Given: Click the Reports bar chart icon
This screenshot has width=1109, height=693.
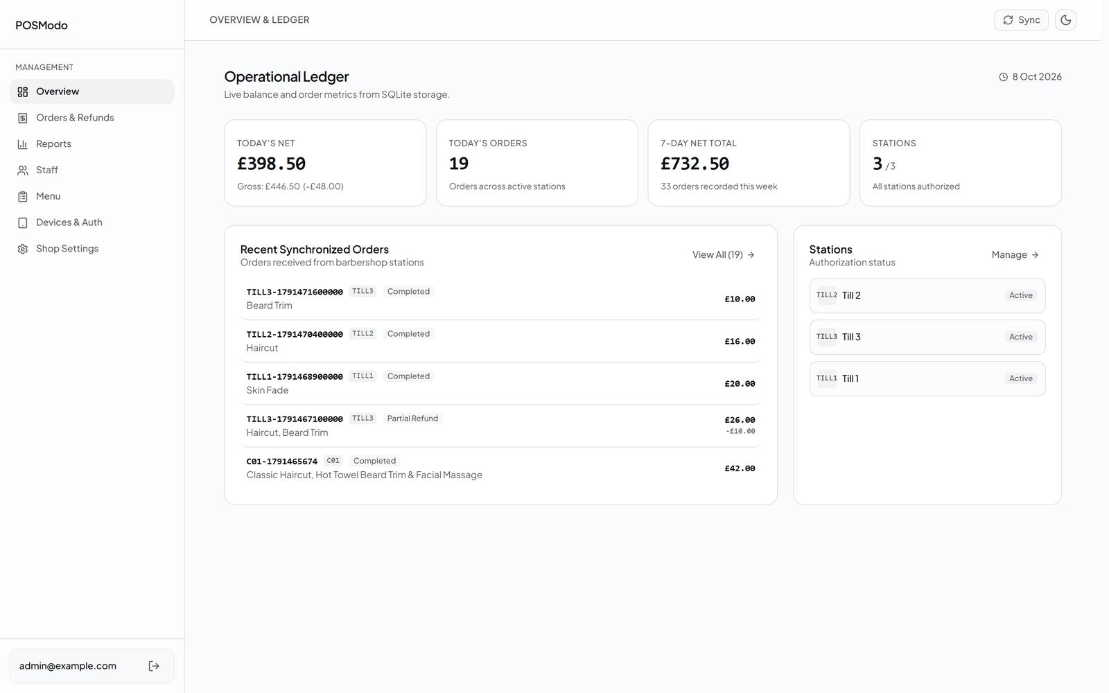Looking at the screenshot, I should (23, 144).
